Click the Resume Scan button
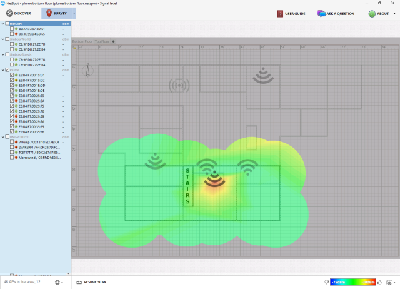This screenshot has width=400, height=289. (x=96, y=283)
